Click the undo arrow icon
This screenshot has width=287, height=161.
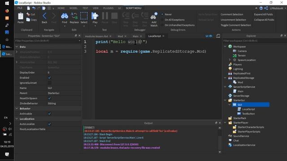pos(34,8)
